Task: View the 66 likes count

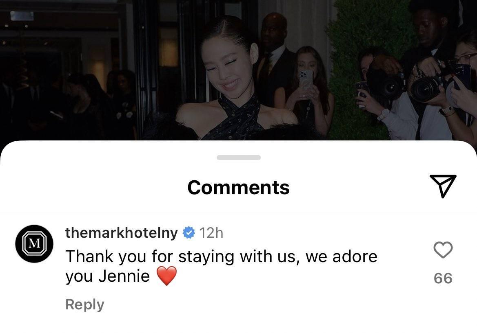Action: point(443,278)
